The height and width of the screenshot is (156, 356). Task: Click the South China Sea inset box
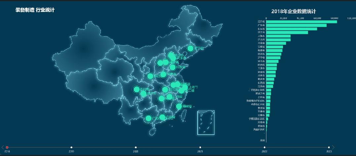pyautogui.click(x=206, y=123)
